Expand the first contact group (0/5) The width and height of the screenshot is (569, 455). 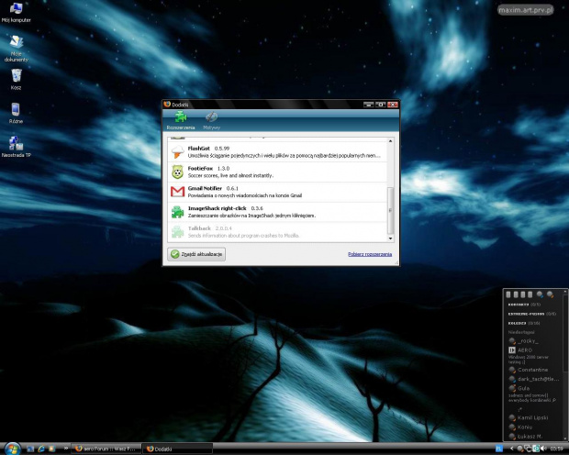tap(524, 305)
